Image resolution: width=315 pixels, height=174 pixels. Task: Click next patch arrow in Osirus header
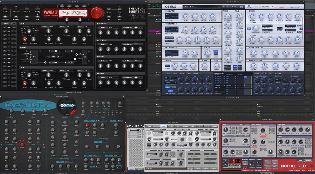[x=228, y=7]
